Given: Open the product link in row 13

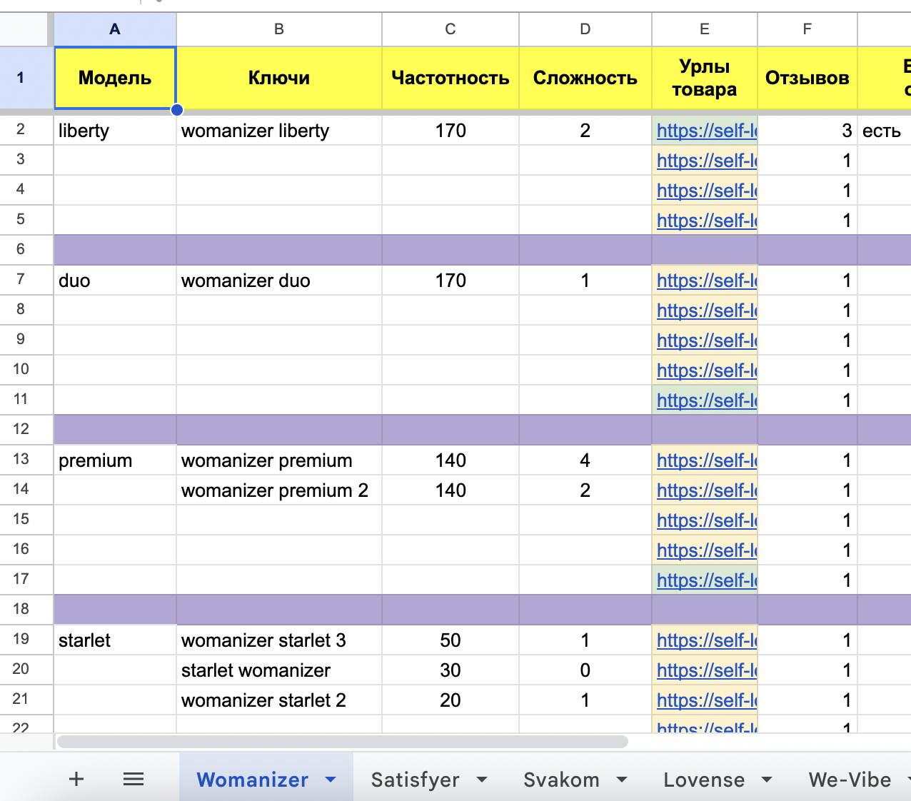Looking at the screenshot, I should point(707,460).
